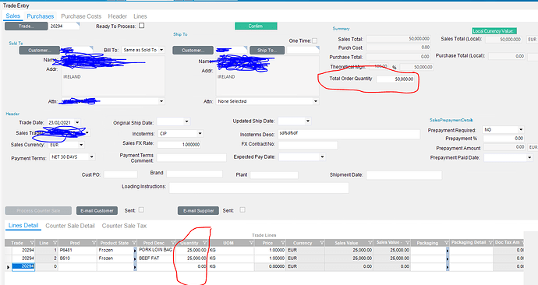538x285 pixels.
Task: Click the E-mail Customer button
Action: click(97, 211)
